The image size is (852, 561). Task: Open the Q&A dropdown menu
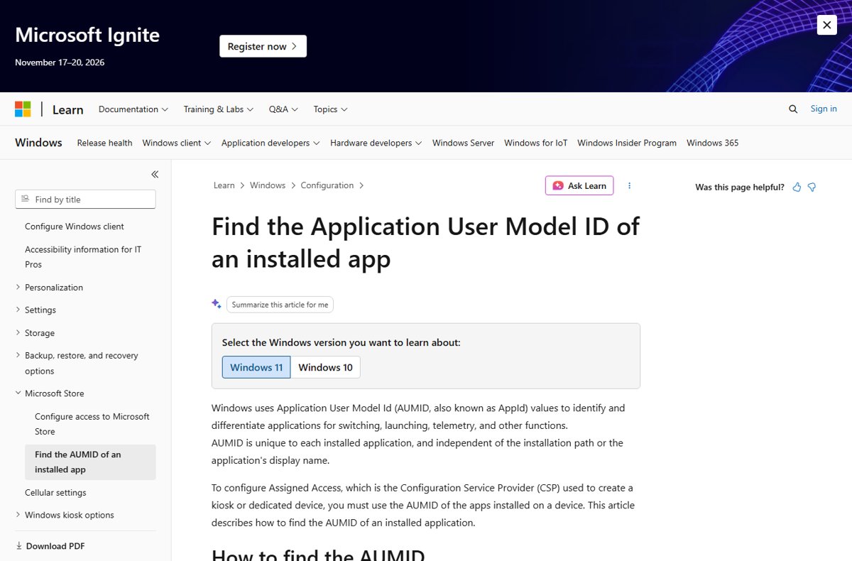pyautogui.click(x=283, y=109)
